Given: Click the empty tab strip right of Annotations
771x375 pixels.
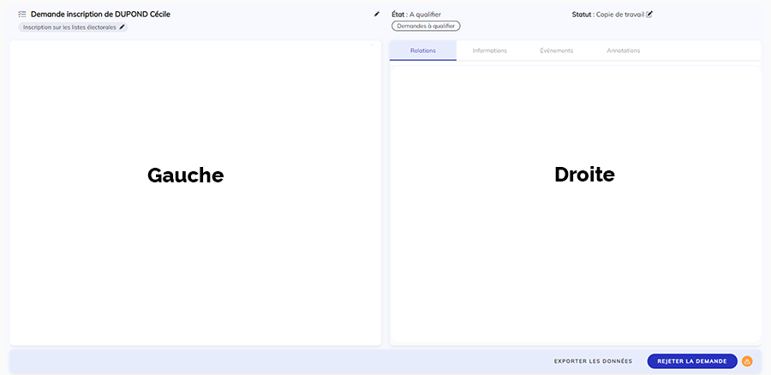Looking at the screenshot, I should [x=702, y=51].
